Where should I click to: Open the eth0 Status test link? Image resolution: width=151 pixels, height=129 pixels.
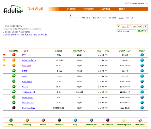click(28, 97)
